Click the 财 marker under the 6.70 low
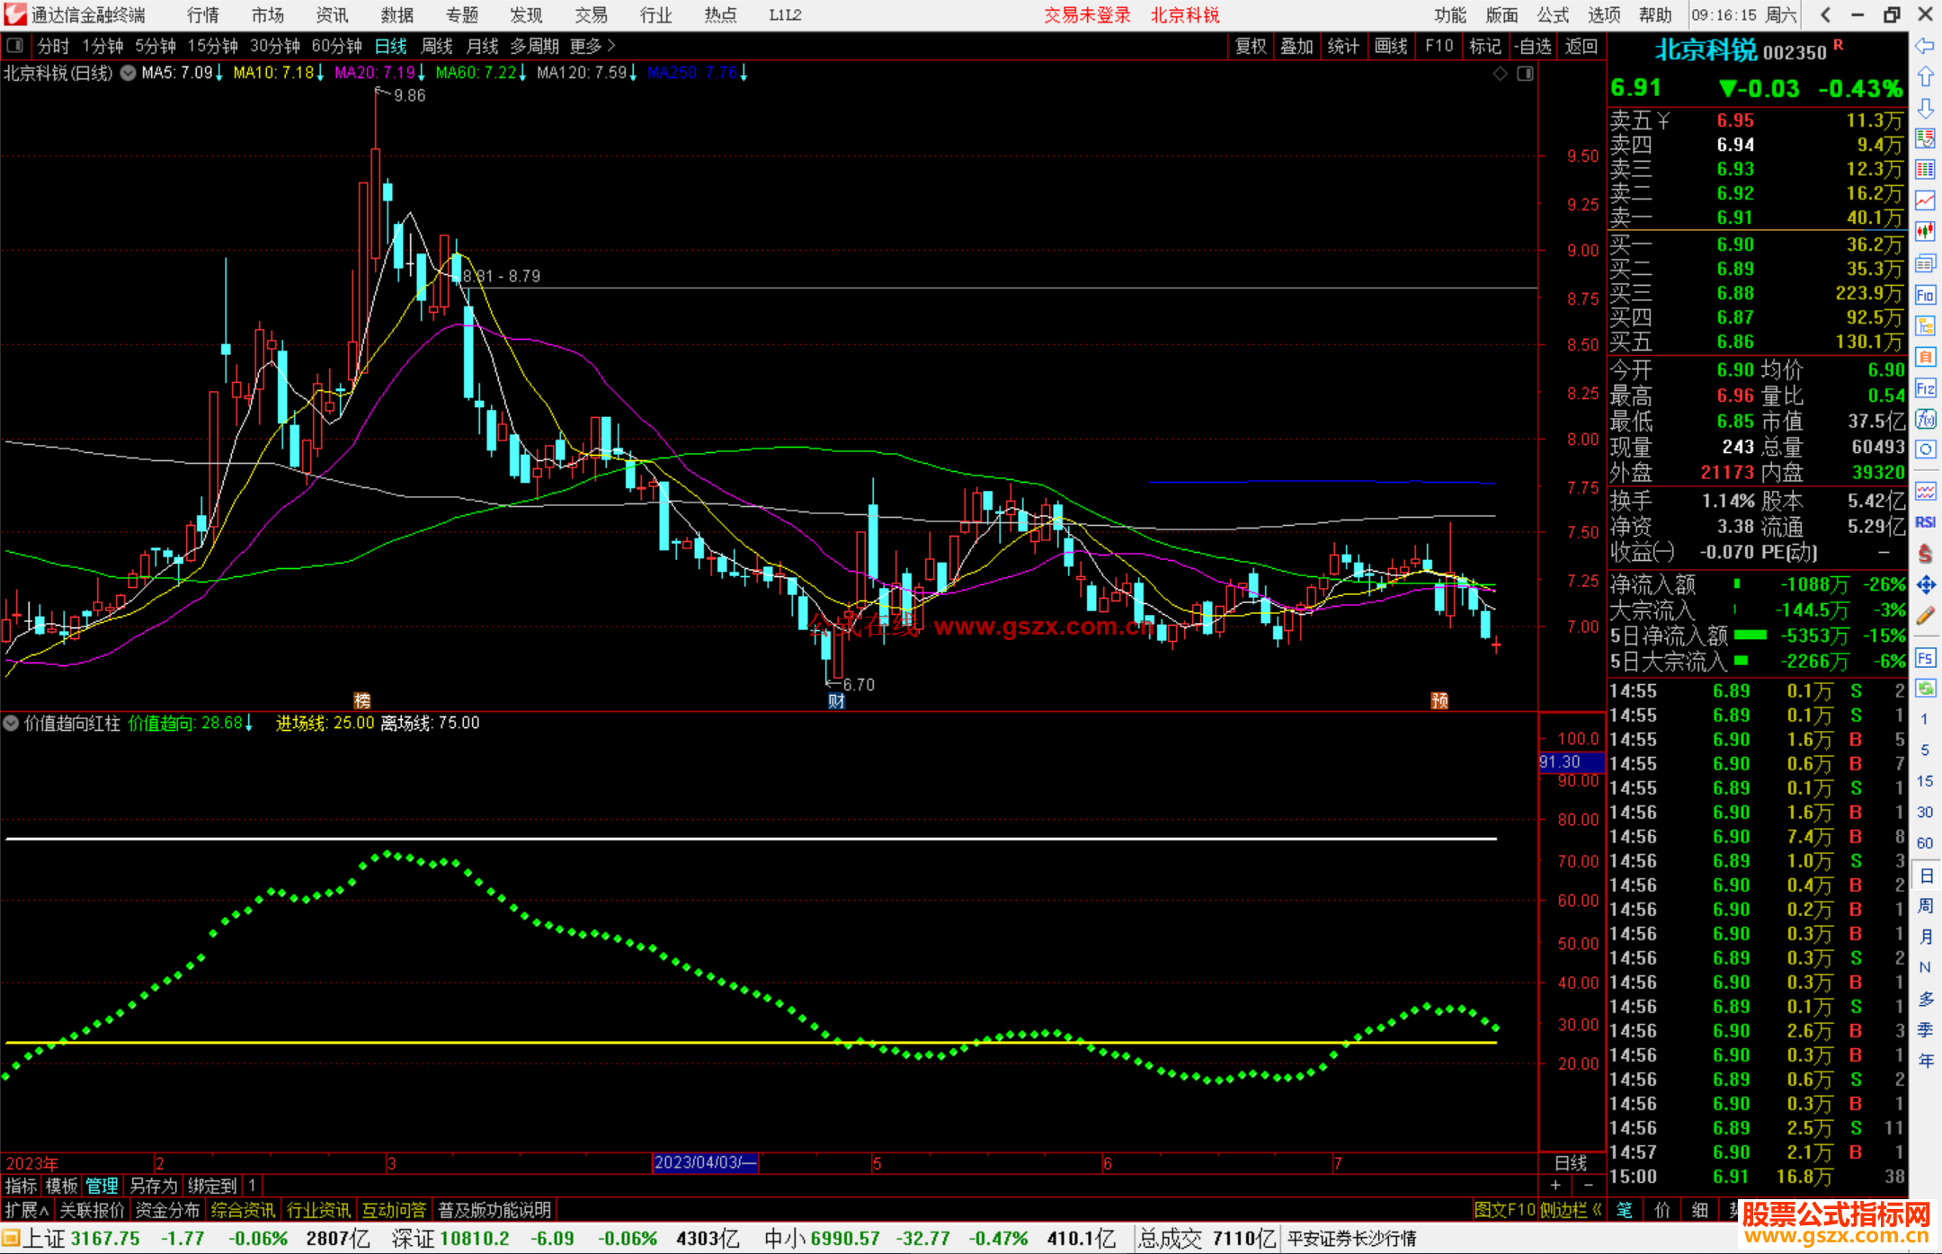 [x=836, y=701]
